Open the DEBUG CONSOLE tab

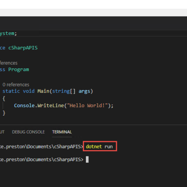point(28,132)
